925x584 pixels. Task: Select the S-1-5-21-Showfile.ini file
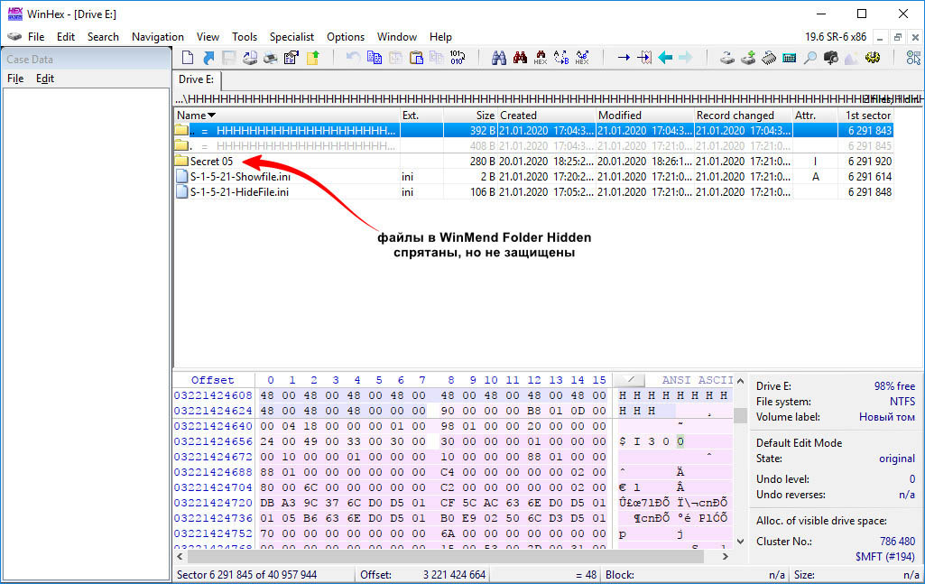pyautogui.click(x=534, y=176)
